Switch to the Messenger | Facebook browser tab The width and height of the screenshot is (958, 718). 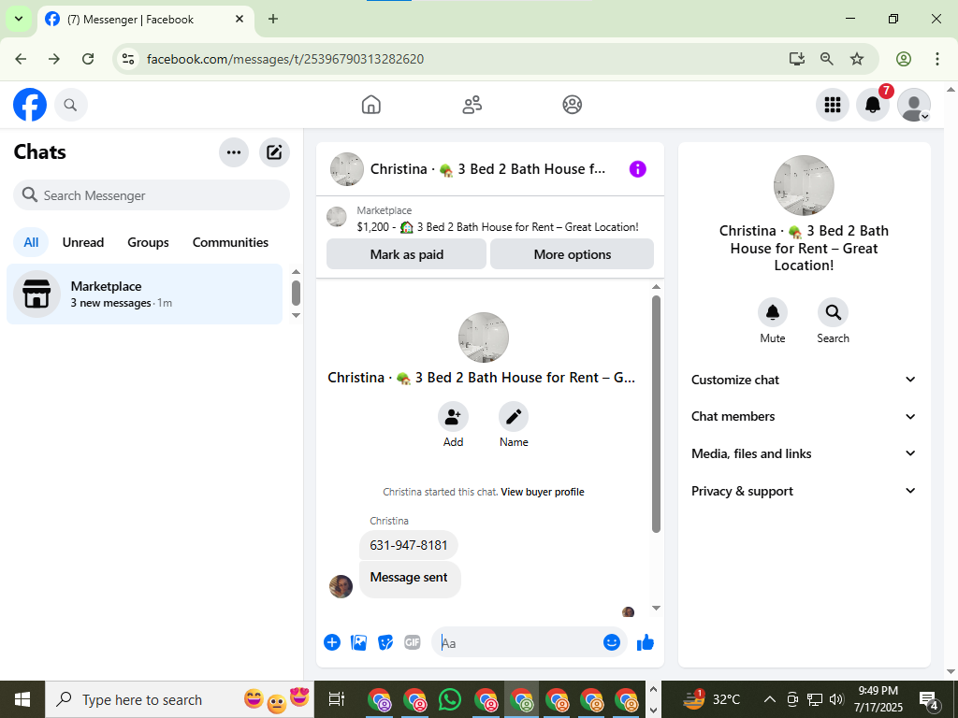click(145, 20)
